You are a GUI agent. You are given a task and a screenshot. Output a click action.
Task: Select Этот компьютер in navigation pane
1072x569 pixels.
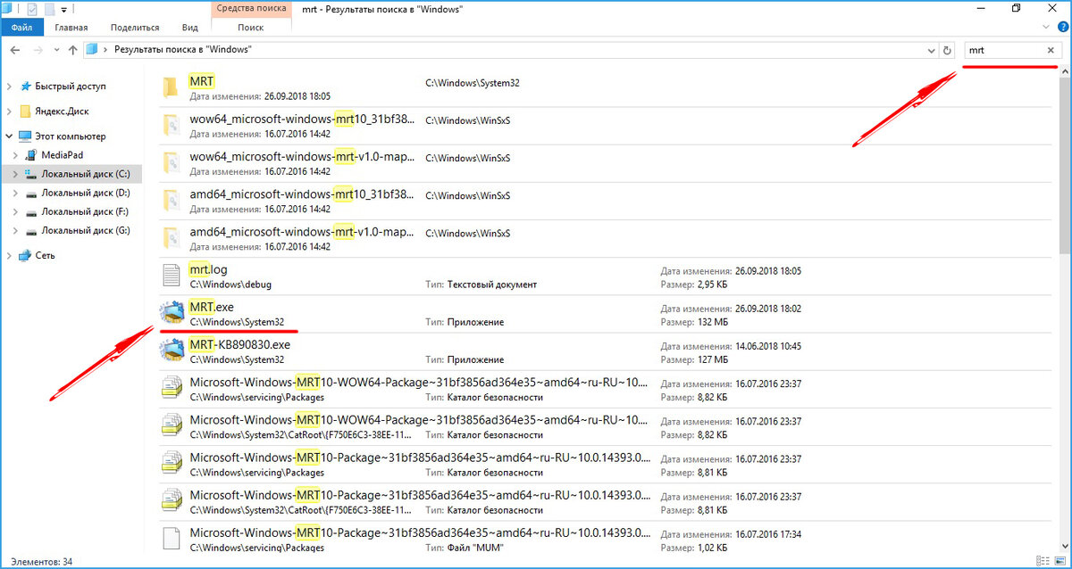click(x=71, y=136)
